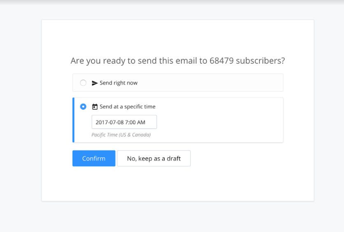This screenshot has width=344, height=232.
Task: Click the 2017-07-08 date in the schedule field
Action: pyautogui.click(x=110, y=122)
